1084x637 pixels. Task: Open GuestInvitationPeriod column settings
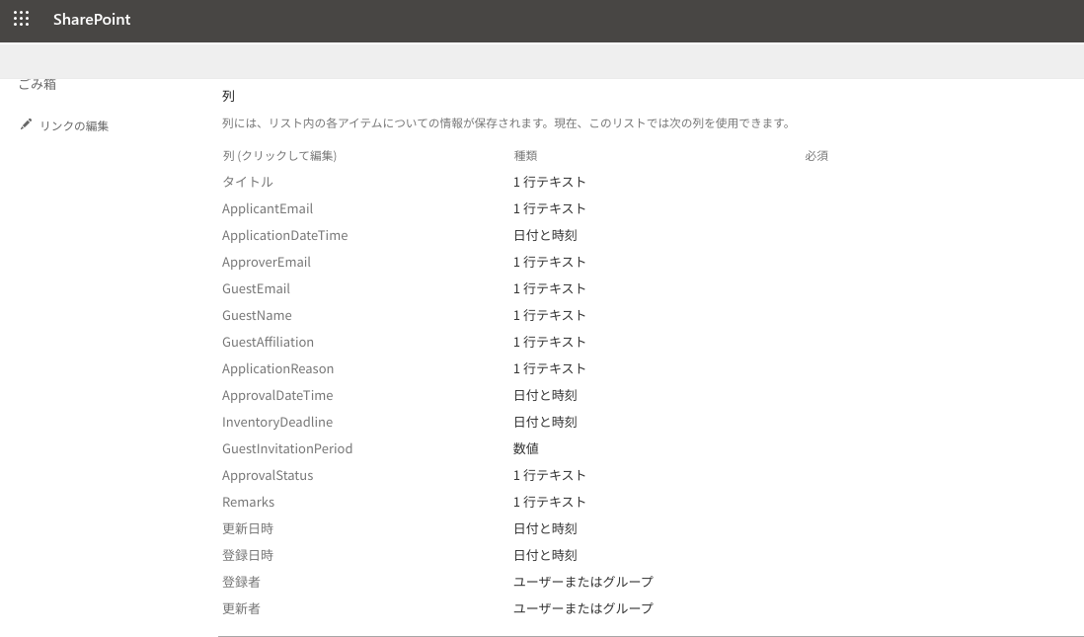[287, 448]
